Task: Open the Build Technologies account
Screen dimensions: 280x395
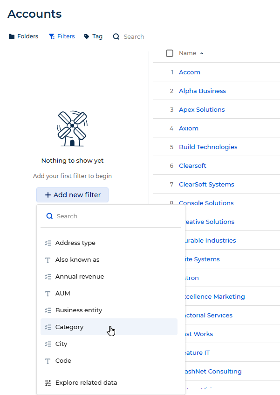Action: click(x=208, y=147)
